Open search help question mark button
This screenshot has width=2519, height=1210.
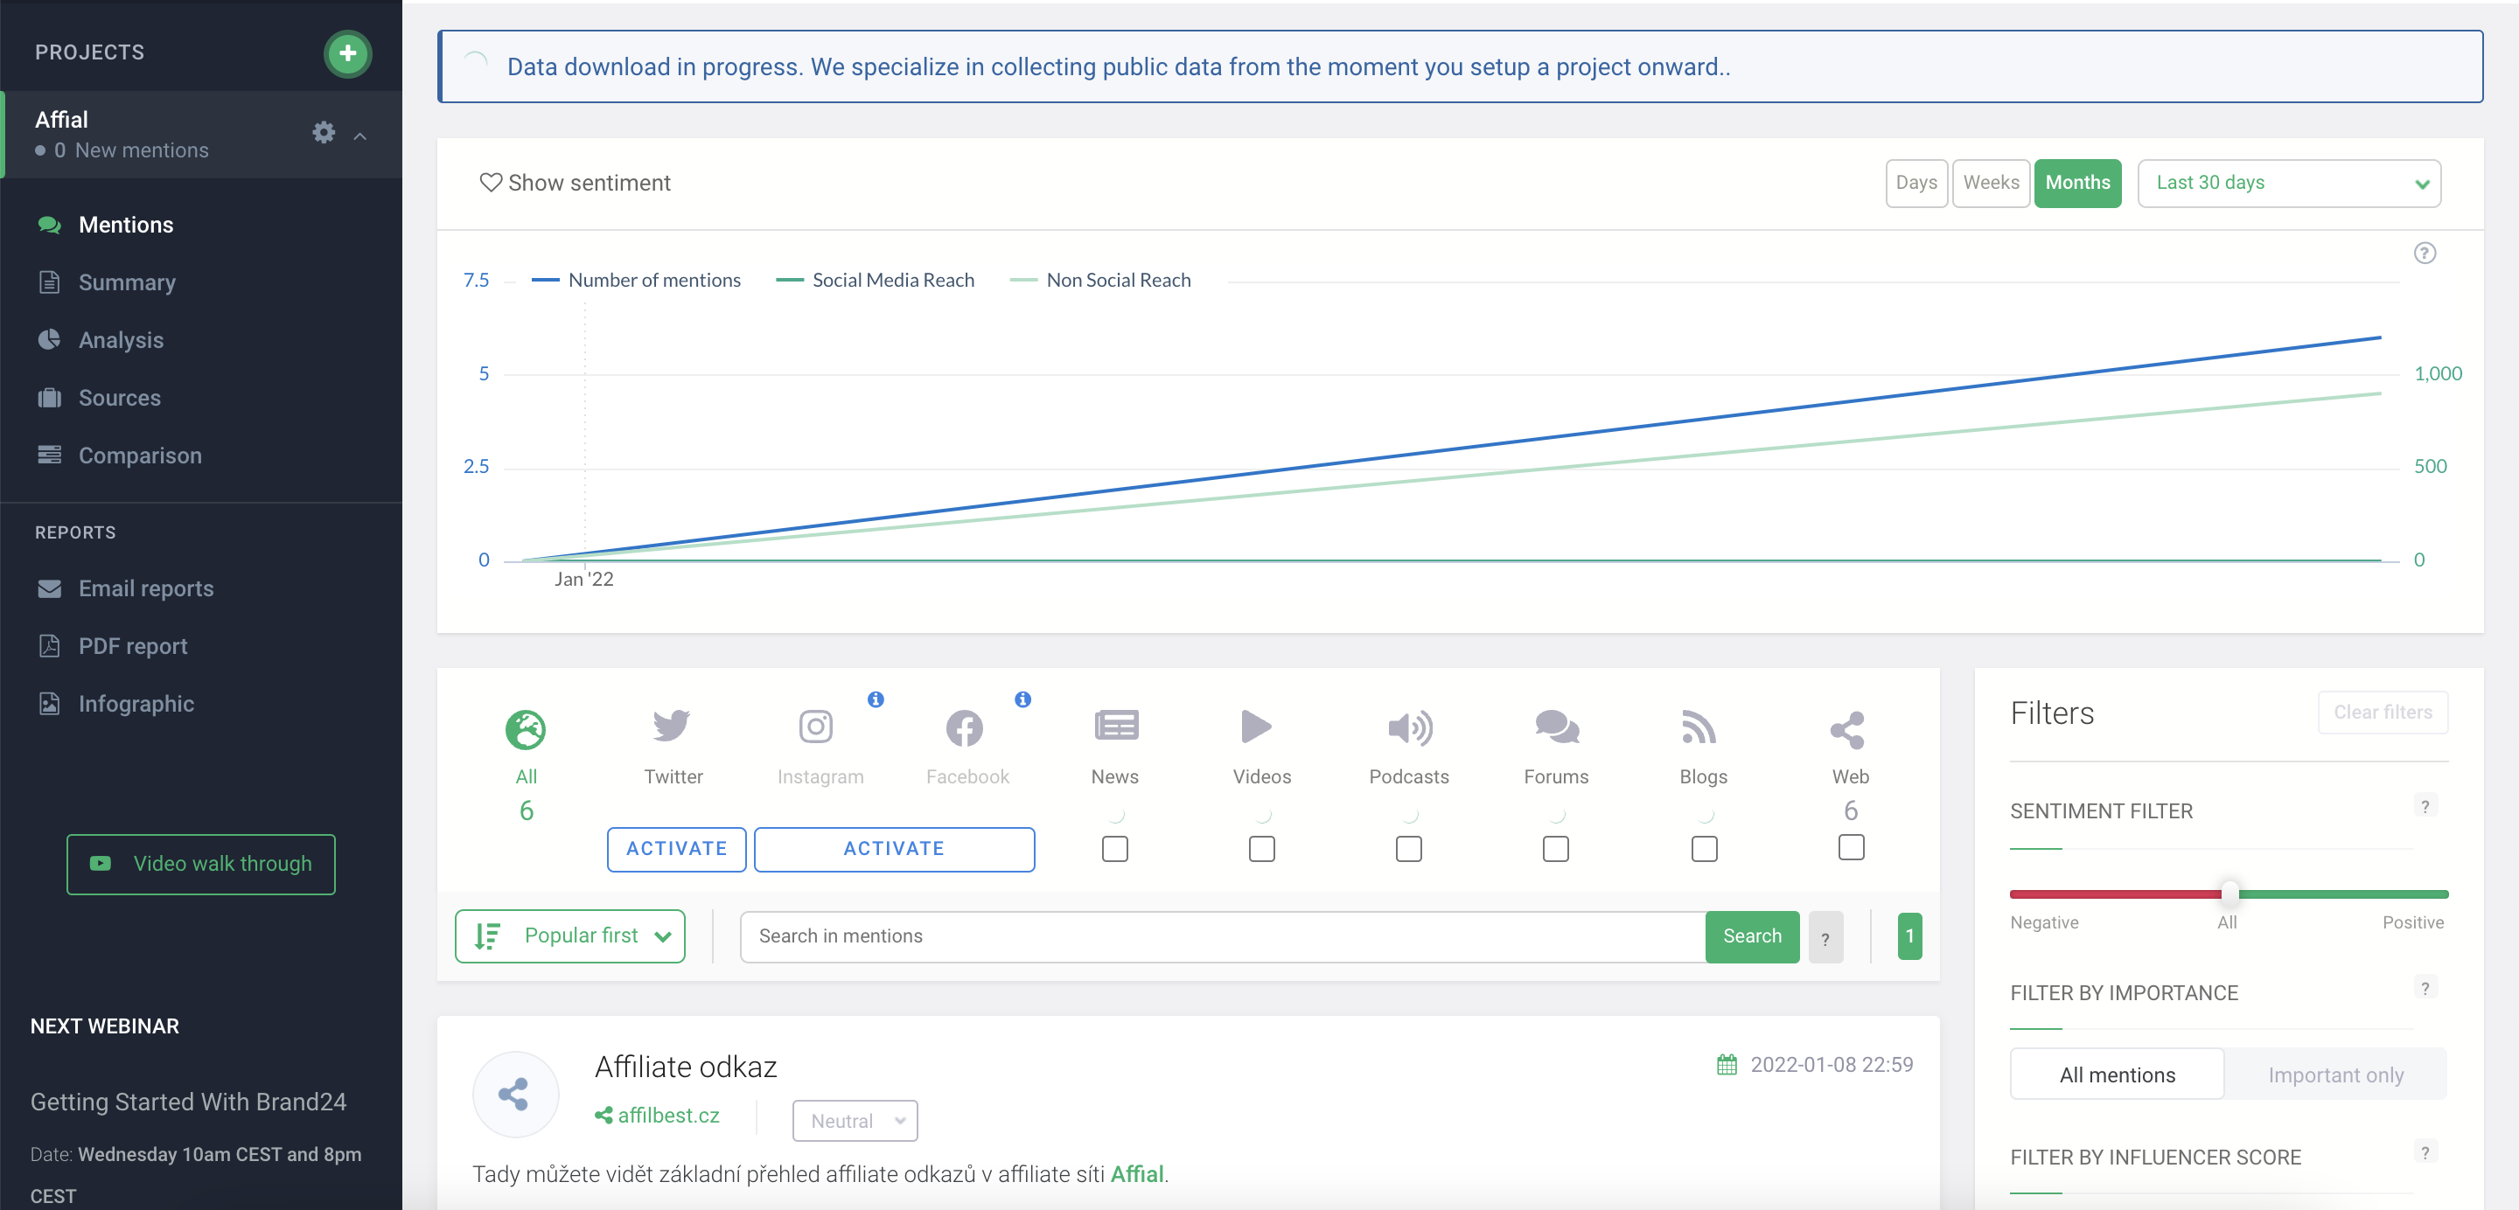pyautogui.click(x=1825, y=937)
